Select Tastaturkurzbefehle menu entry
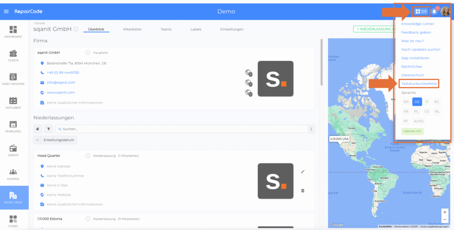The width and height of the screenshot is (454, 230). (x=419, y=84)
